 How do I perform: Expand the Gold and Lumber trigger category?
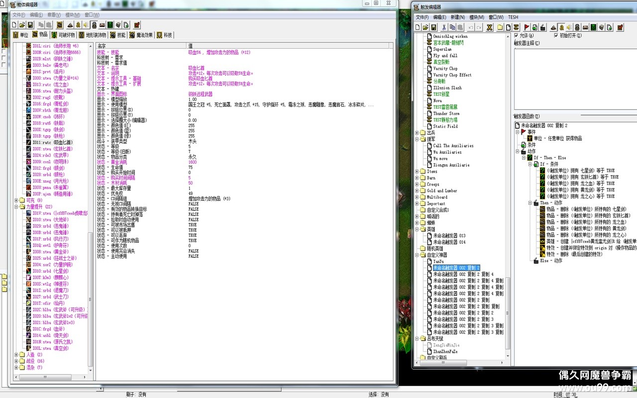tap(417, 191)
